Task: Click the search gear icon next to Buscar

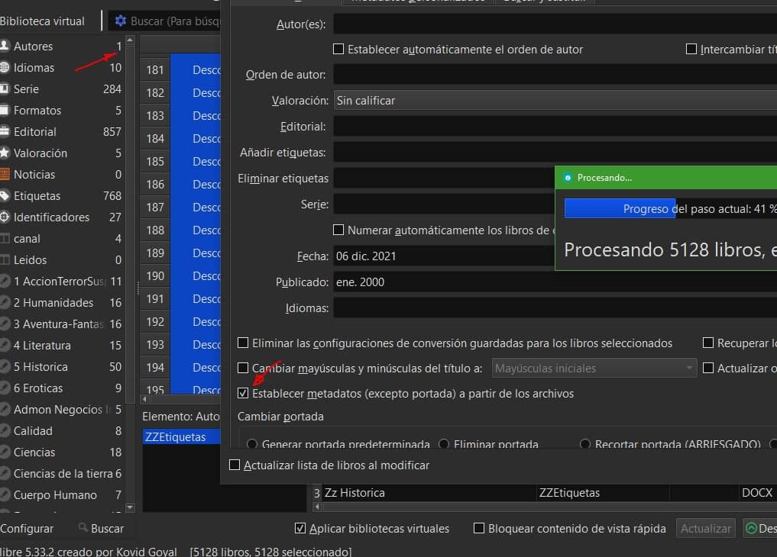Action: coord(121,21)
